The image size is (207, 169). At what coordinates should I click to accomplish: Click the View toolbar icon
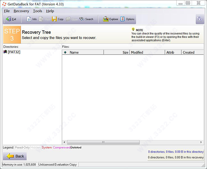[41, 19]
